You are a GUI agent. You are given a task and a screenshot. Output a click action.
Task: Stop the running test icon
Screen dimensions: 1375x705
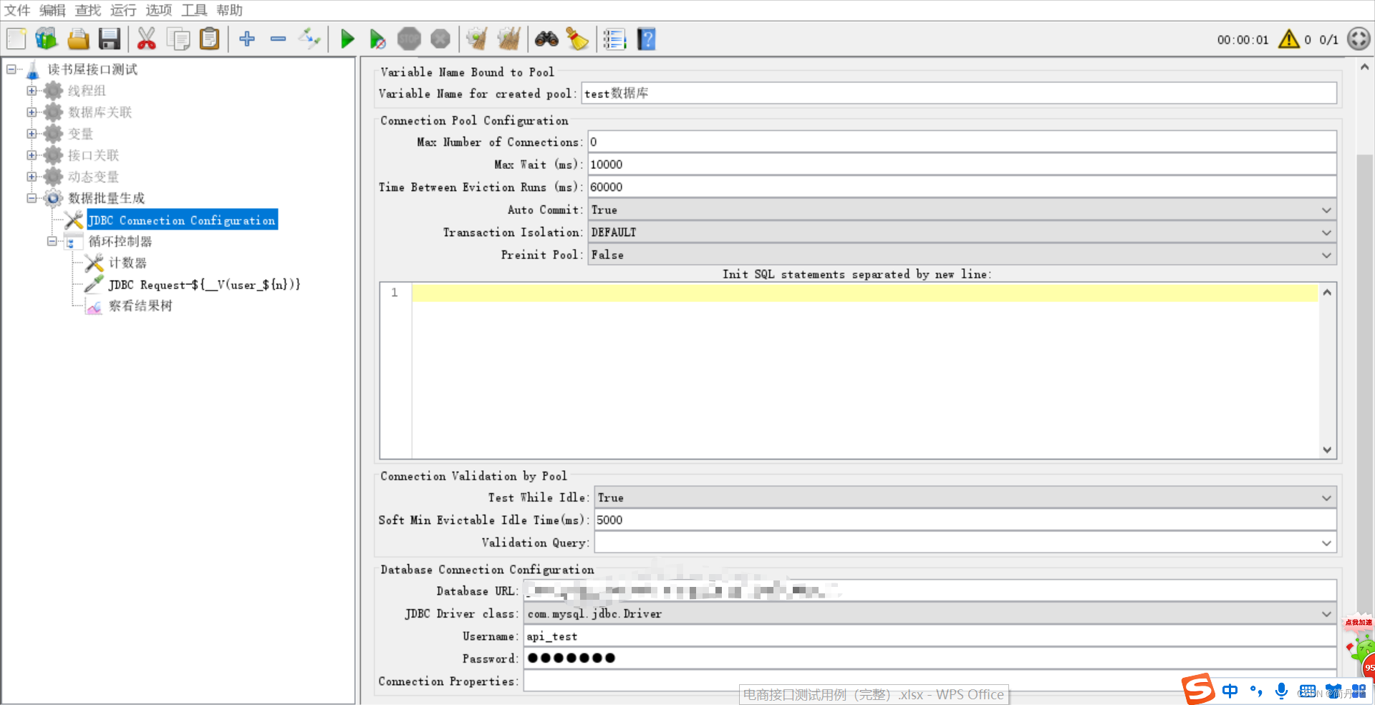[x=409, y=39]
